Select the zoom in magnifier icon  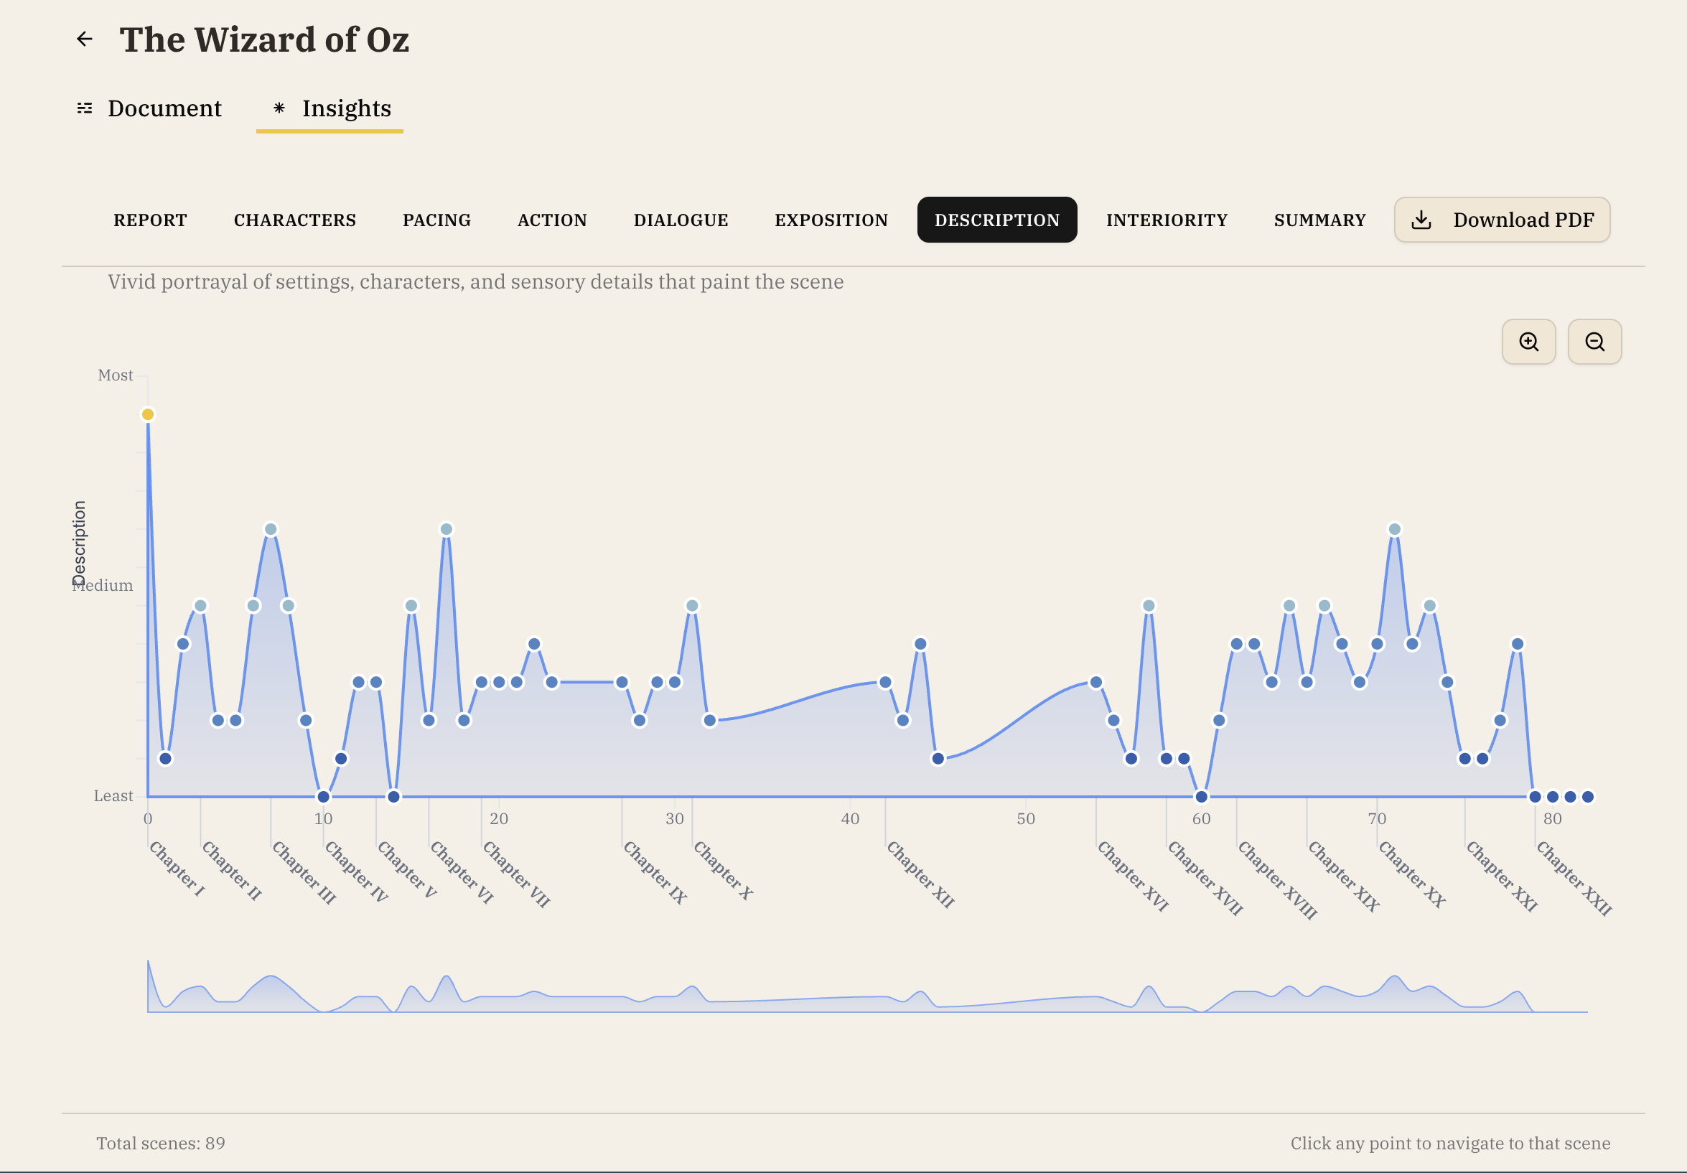(1529, 342)
